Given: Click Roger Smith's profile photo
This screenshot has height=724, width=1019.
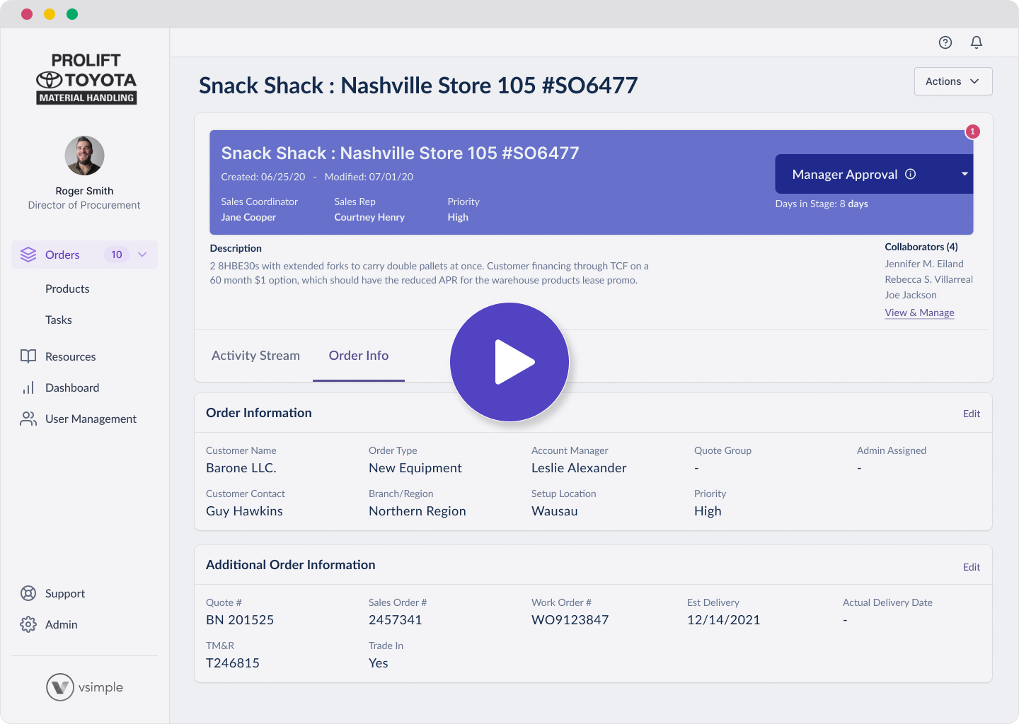Looking at the screenshot, I should pos(84,155).
